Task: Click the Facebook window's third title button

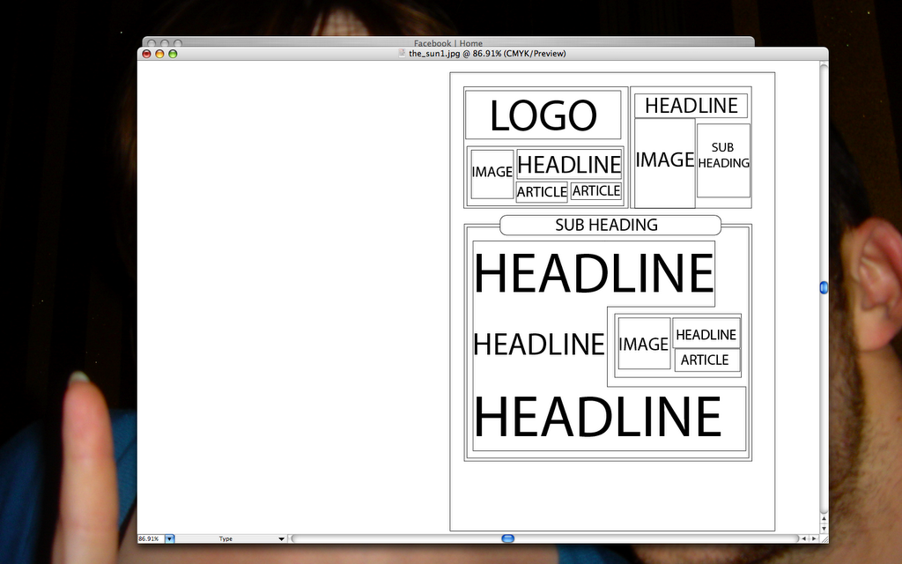Action: pos(178,43)
